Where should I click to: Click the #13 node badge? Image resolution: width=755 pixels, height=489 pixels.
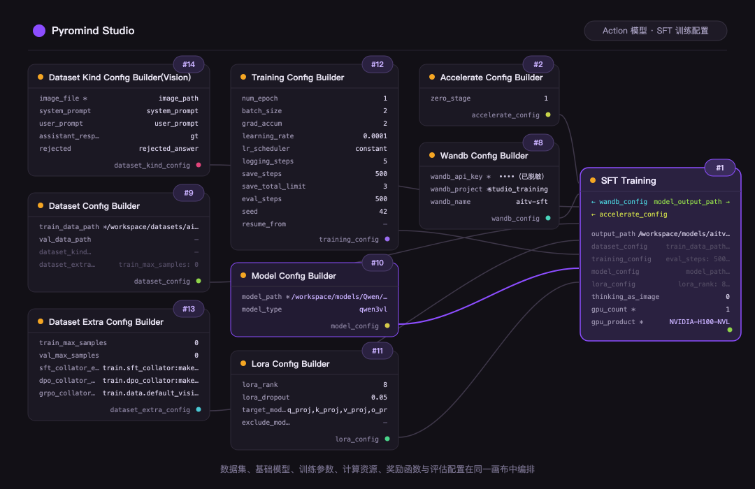(189, 309)
